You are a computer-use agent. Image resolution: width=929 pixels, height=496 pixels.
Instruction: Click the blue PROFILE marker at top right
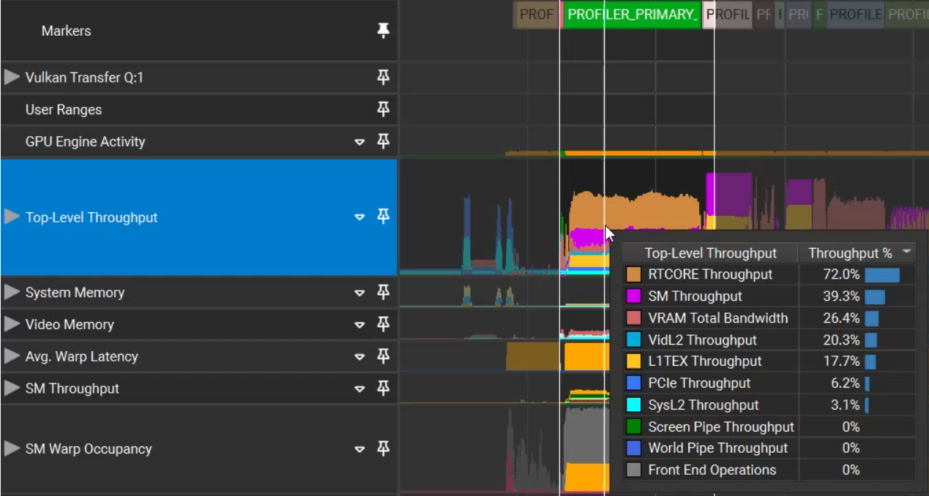[x=854, y=14]
